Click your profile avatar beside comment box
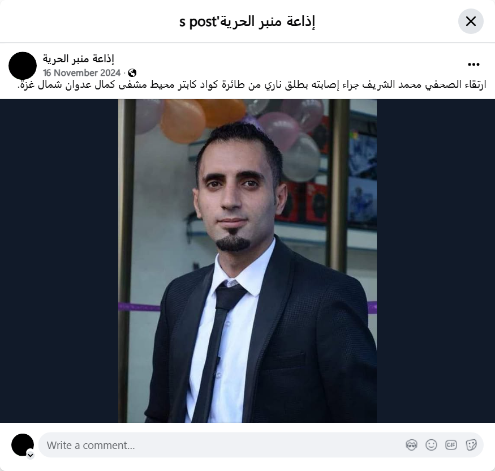Image resolution: width=495 pixels, height=471 pixels. [x=23, y=445]
